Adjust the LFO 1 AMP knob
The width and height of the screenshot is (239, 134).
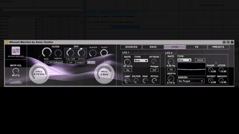click(127, 81)
